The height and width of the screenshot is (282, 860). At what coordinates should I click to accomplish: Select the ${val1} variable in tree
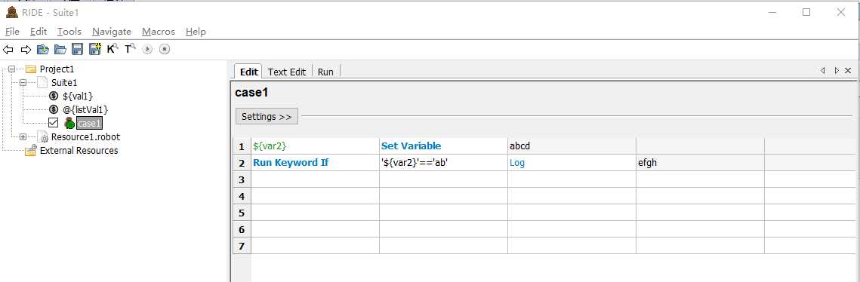click(77, 96)
